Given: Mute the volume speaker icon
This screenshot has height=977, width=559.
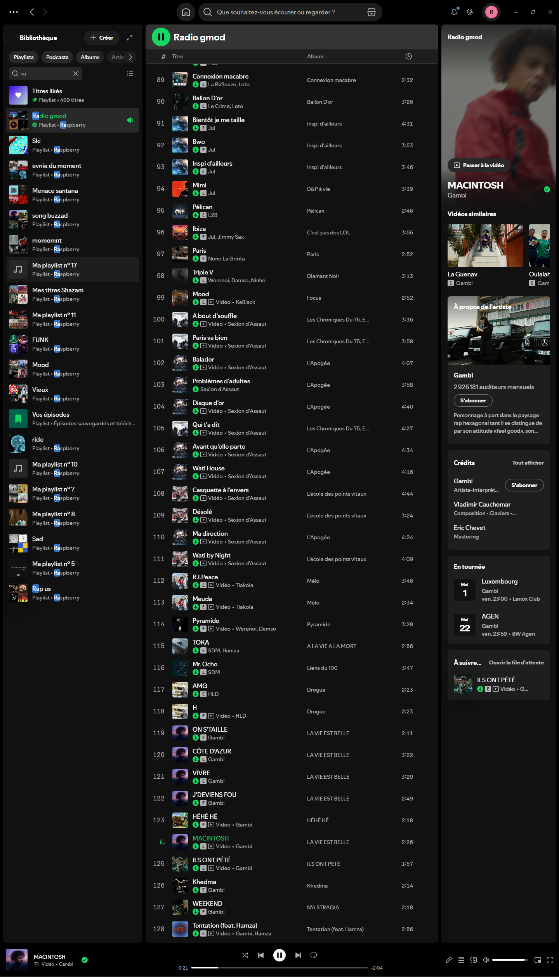Looking at the screenshot, I should (x=486, y=960).
